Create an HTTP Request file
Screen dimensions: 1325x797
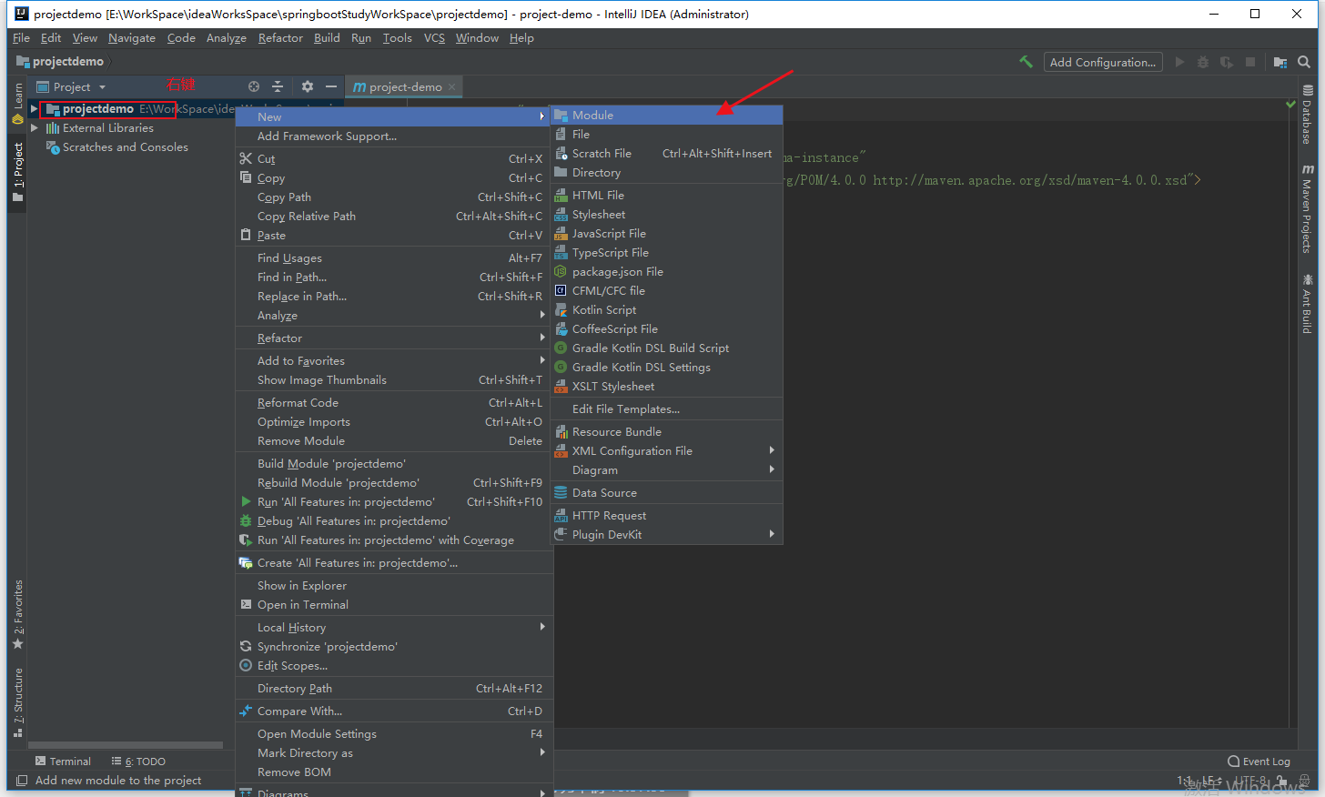click(667, 516)
